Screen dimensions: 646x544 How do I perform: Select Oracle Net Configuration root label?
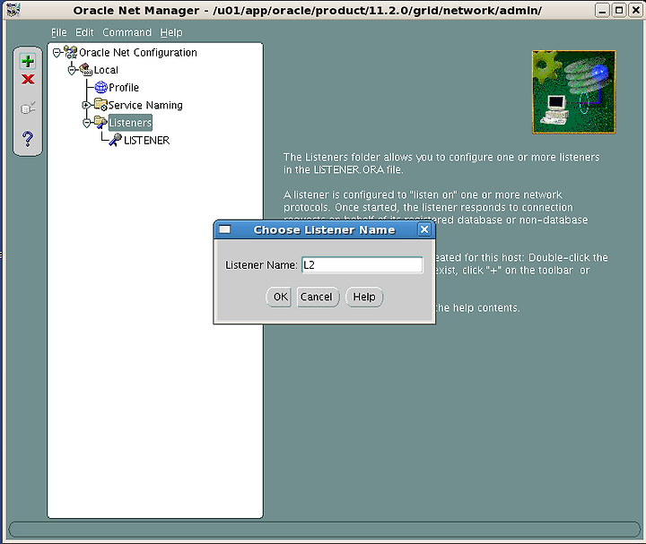pos(138,52)
